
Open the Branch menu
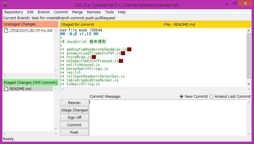(x=44, y=12)
